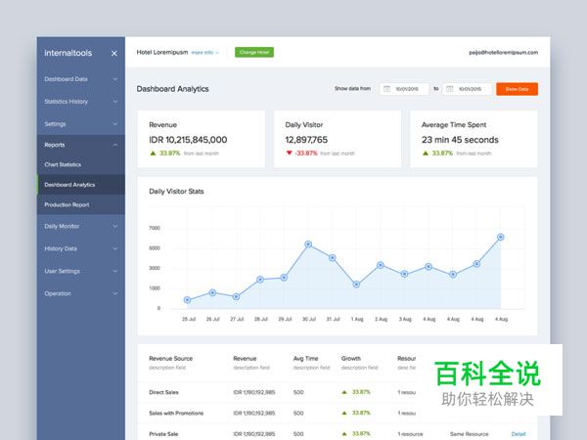Click the Detail link in Private Sale row
Viewport: 587px width, 440px height.
[x=519, y=434]
